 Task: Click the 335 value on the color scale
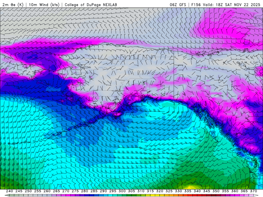(188, 191)
